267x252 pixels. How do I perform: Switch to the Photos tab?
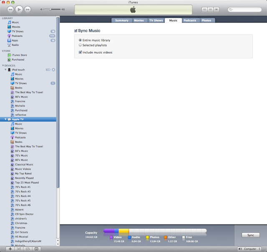point(207,20)
